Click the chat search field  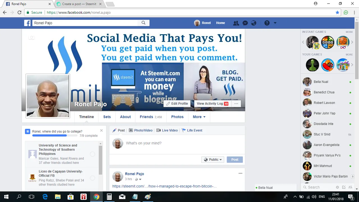tap(318, 187)
